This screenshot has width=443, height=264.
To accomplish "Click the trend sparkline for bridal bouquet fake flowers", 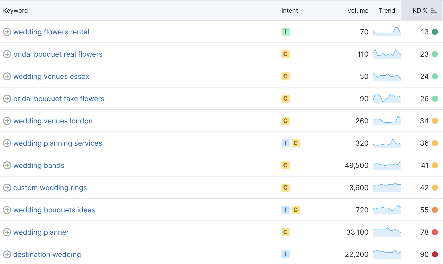I will (387, 98).
